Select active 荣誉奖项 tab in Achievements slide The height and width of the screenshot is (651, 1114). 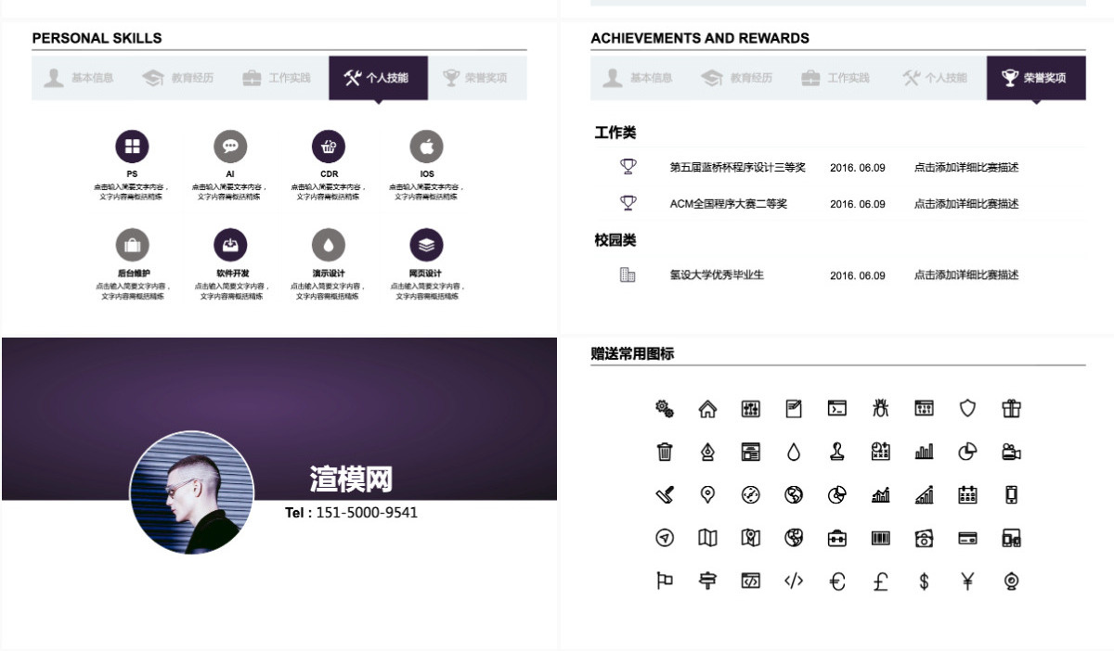[x=1036, y=78]
